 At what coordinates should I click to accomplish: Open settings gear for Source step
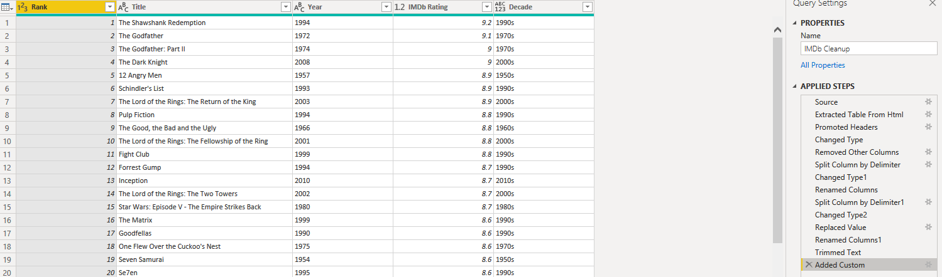[928, 102]
